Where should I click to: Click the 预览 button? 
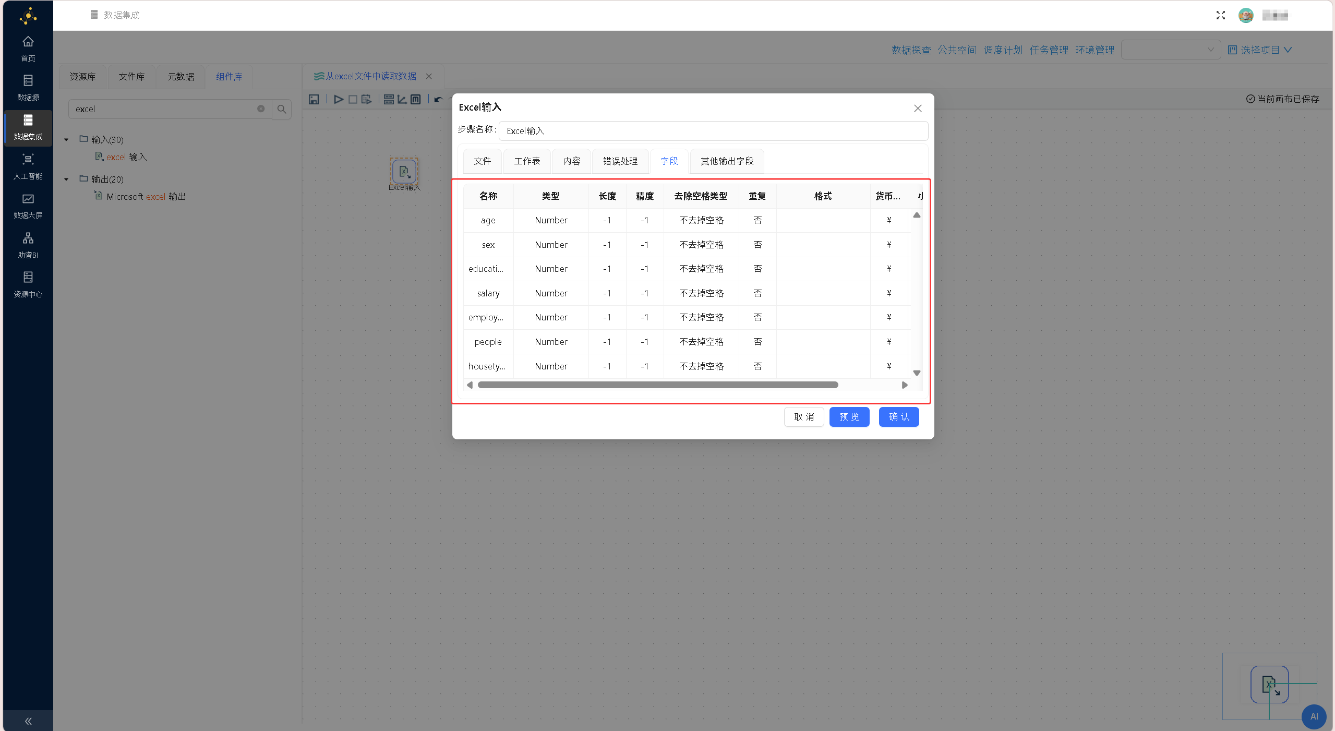point(849,416)
